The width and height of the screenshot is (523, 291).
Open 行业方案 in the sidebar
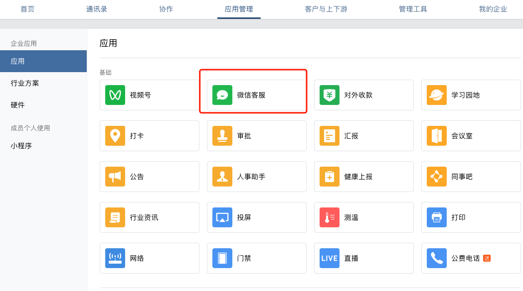point(25,83)
